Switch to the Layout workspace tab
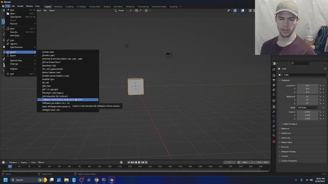 (48, 7)
